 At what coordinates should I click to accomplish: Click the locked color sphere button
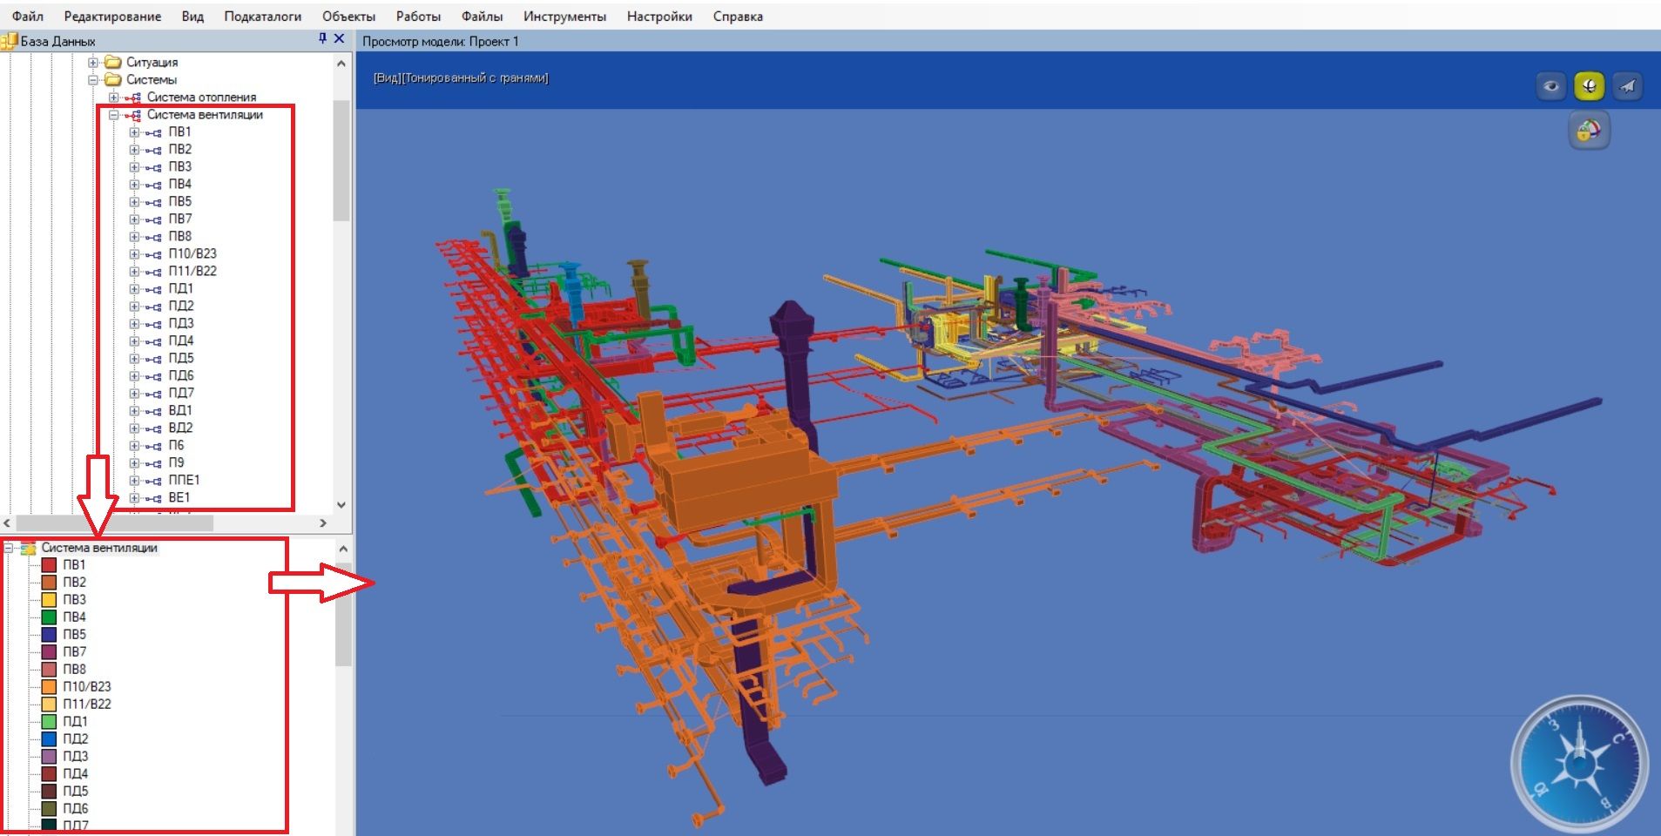(x=1589, y=131)
